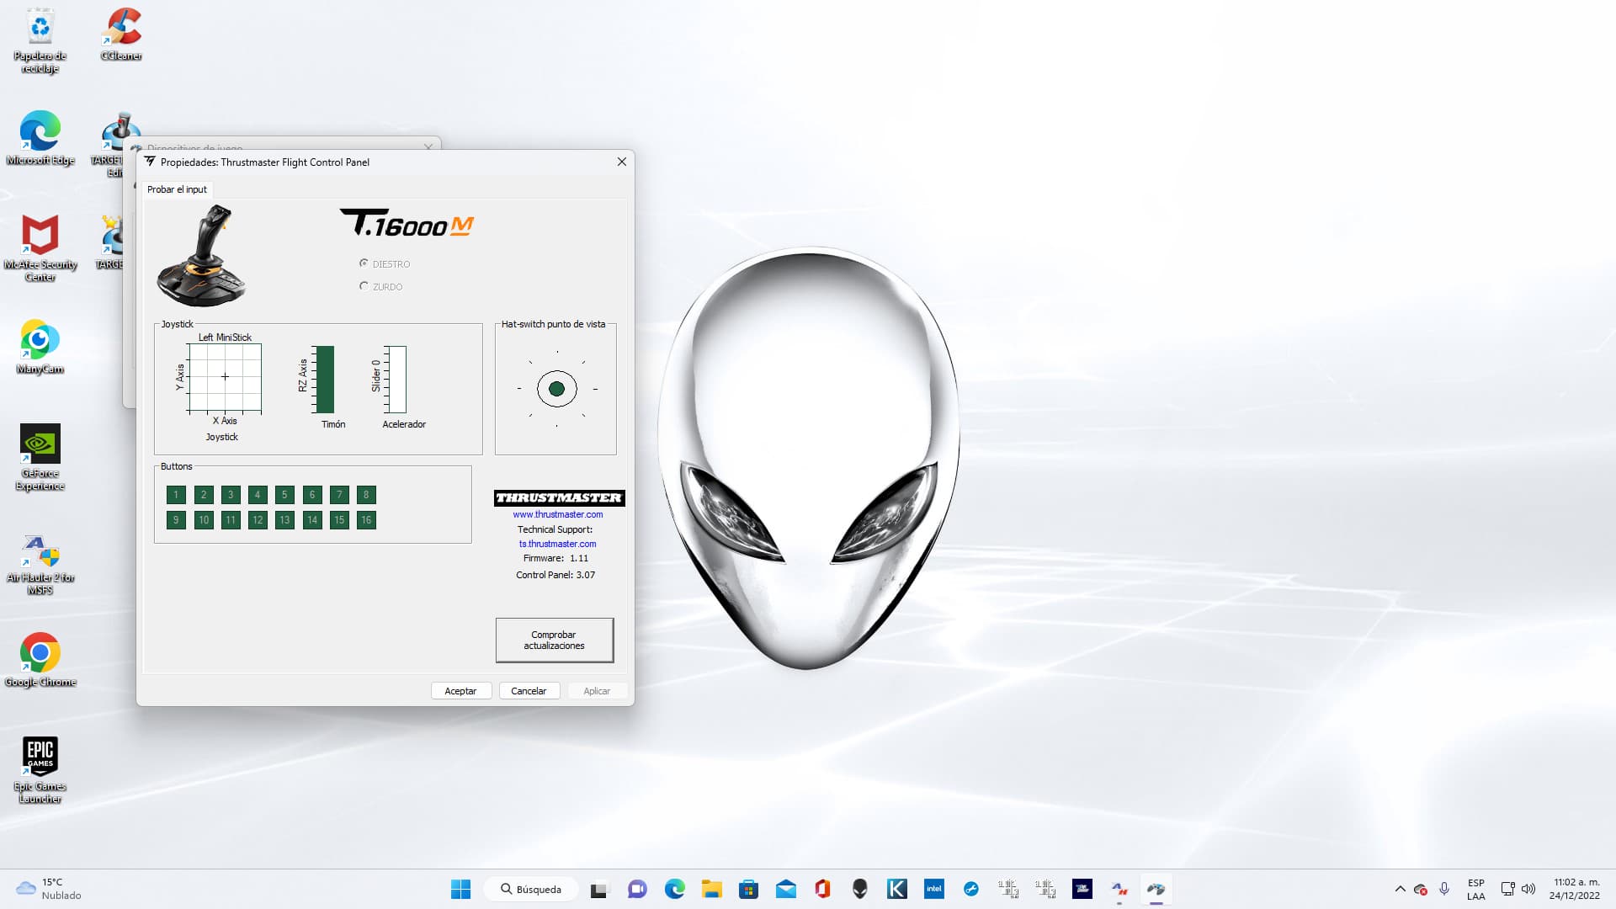
Task: Switch to Probar el input tab
Action: click(177, 189)
